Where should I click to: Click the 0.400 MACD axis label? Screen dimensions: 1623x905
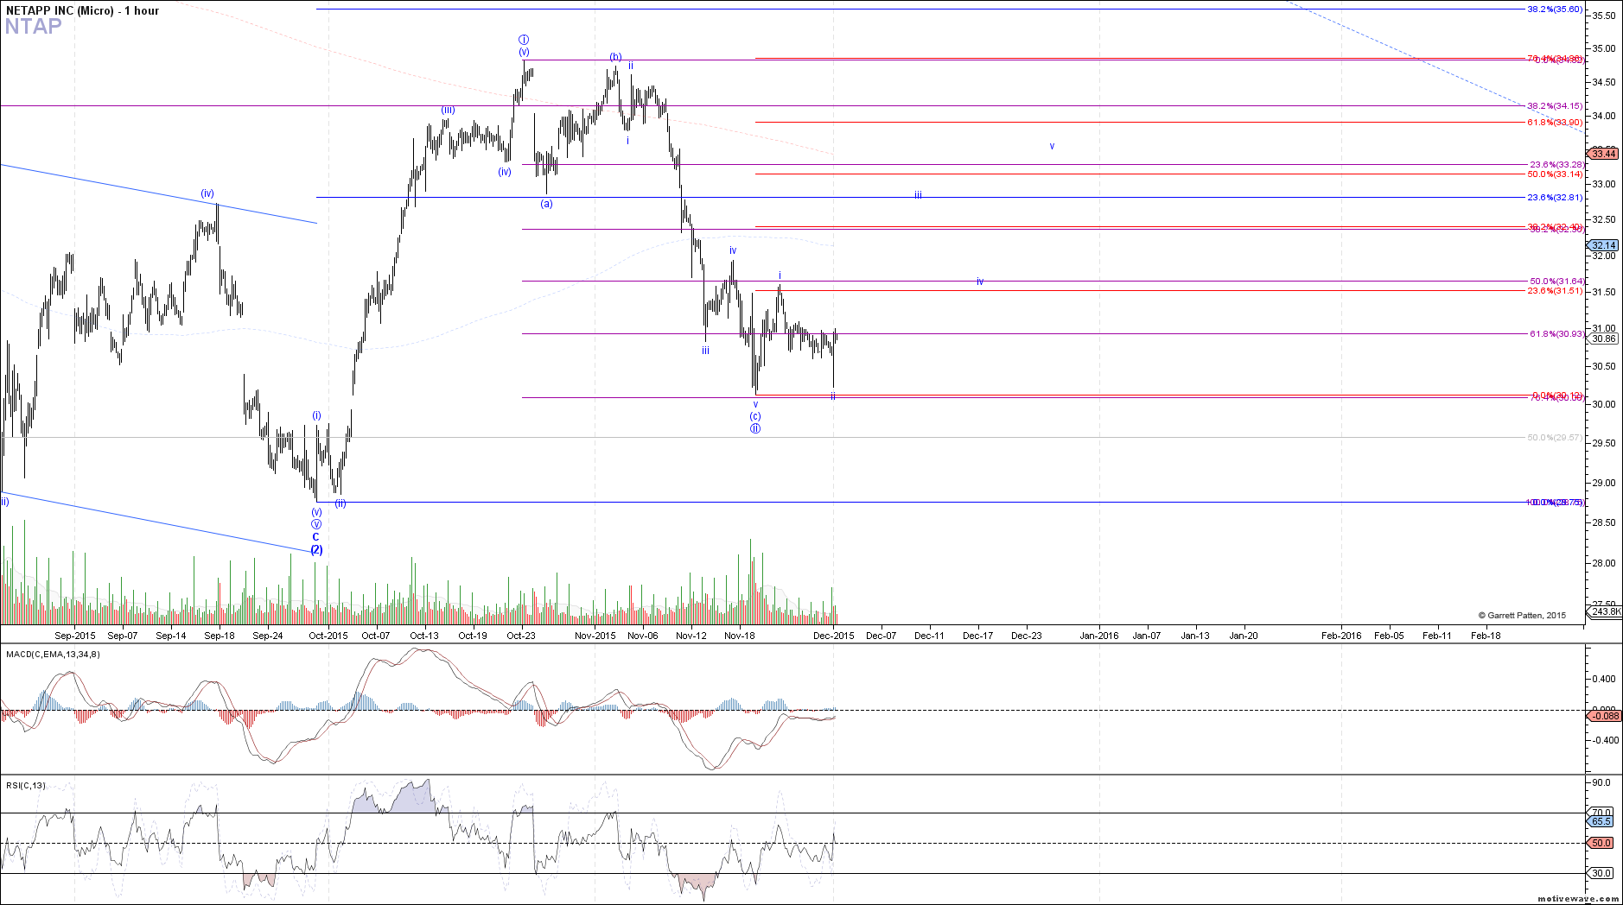1606,679
